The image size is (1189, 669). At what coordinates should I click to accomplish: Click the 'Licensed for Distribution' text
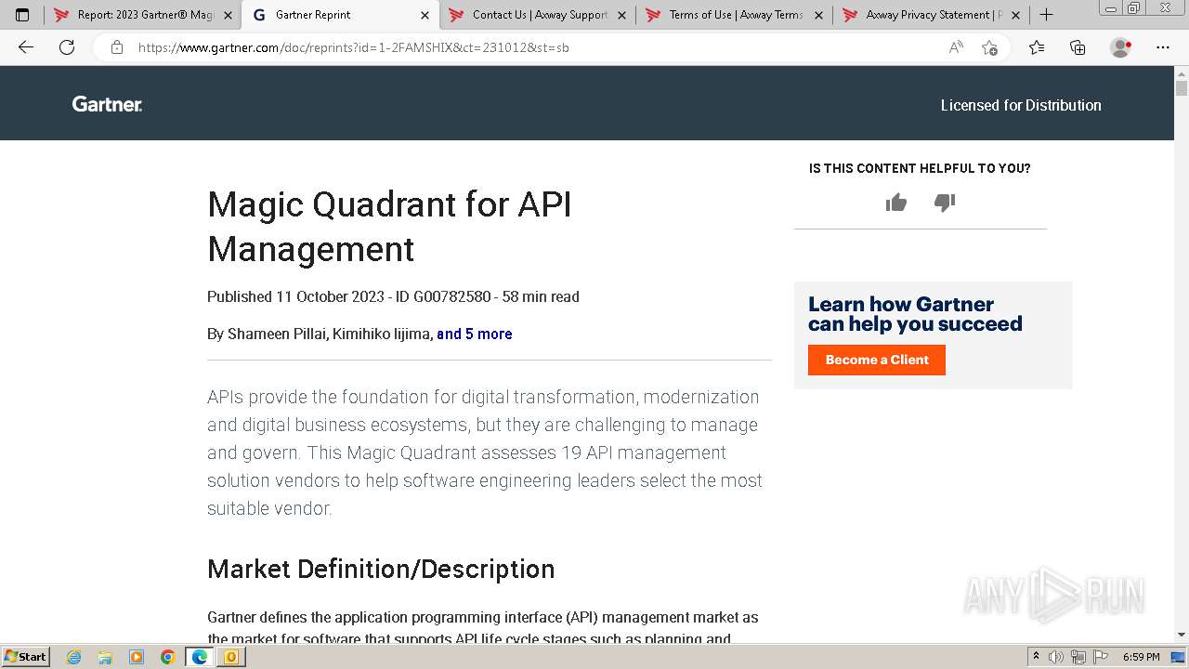[x=1021, y=105]
